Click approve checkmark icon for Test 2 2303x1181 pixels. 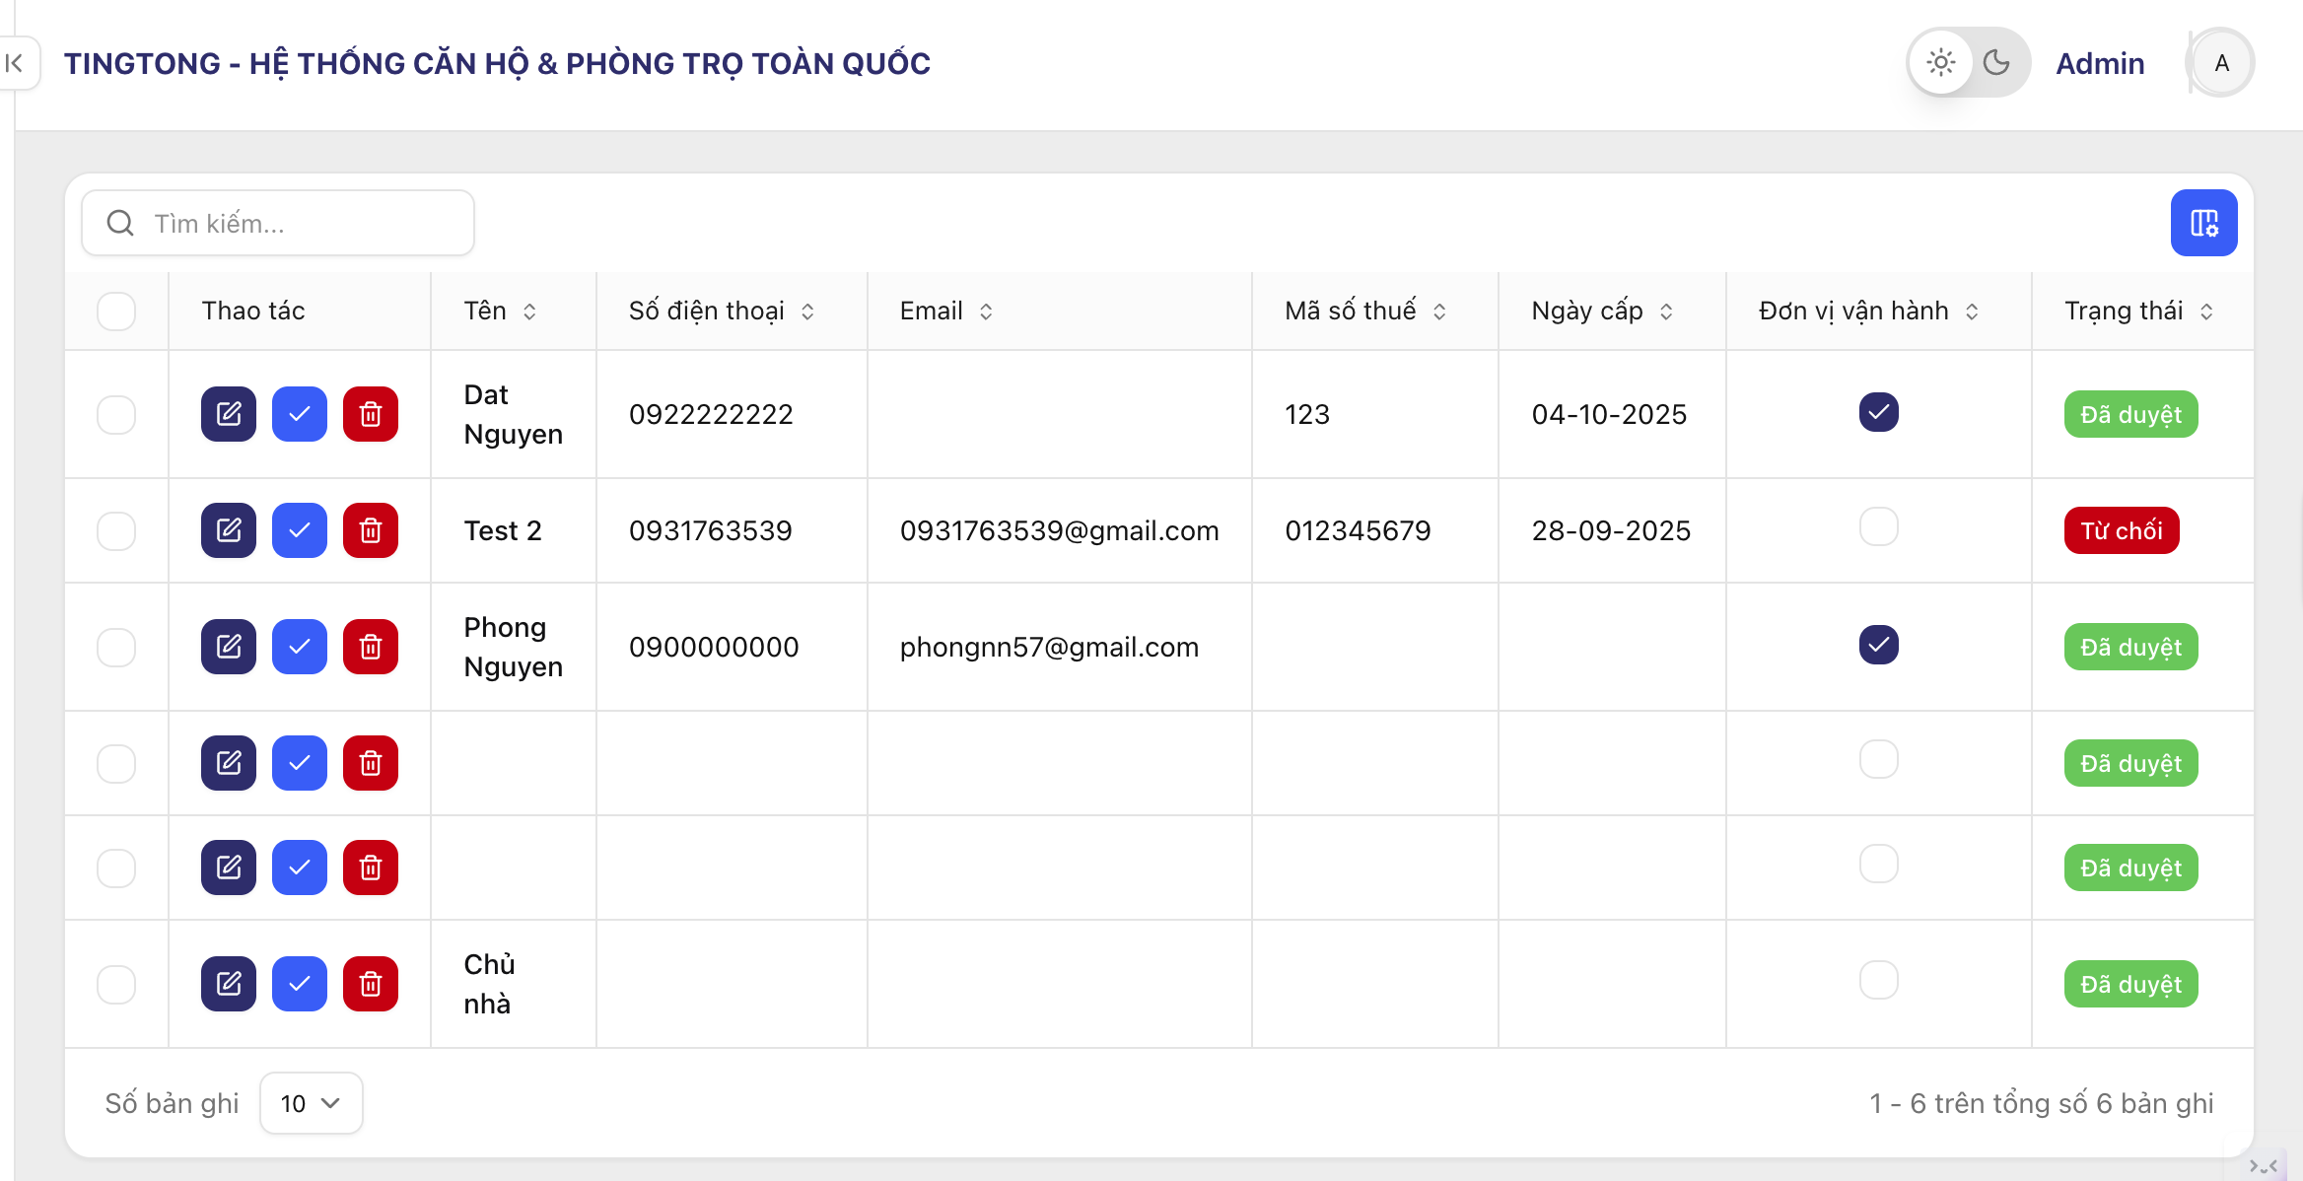(300, 530)
